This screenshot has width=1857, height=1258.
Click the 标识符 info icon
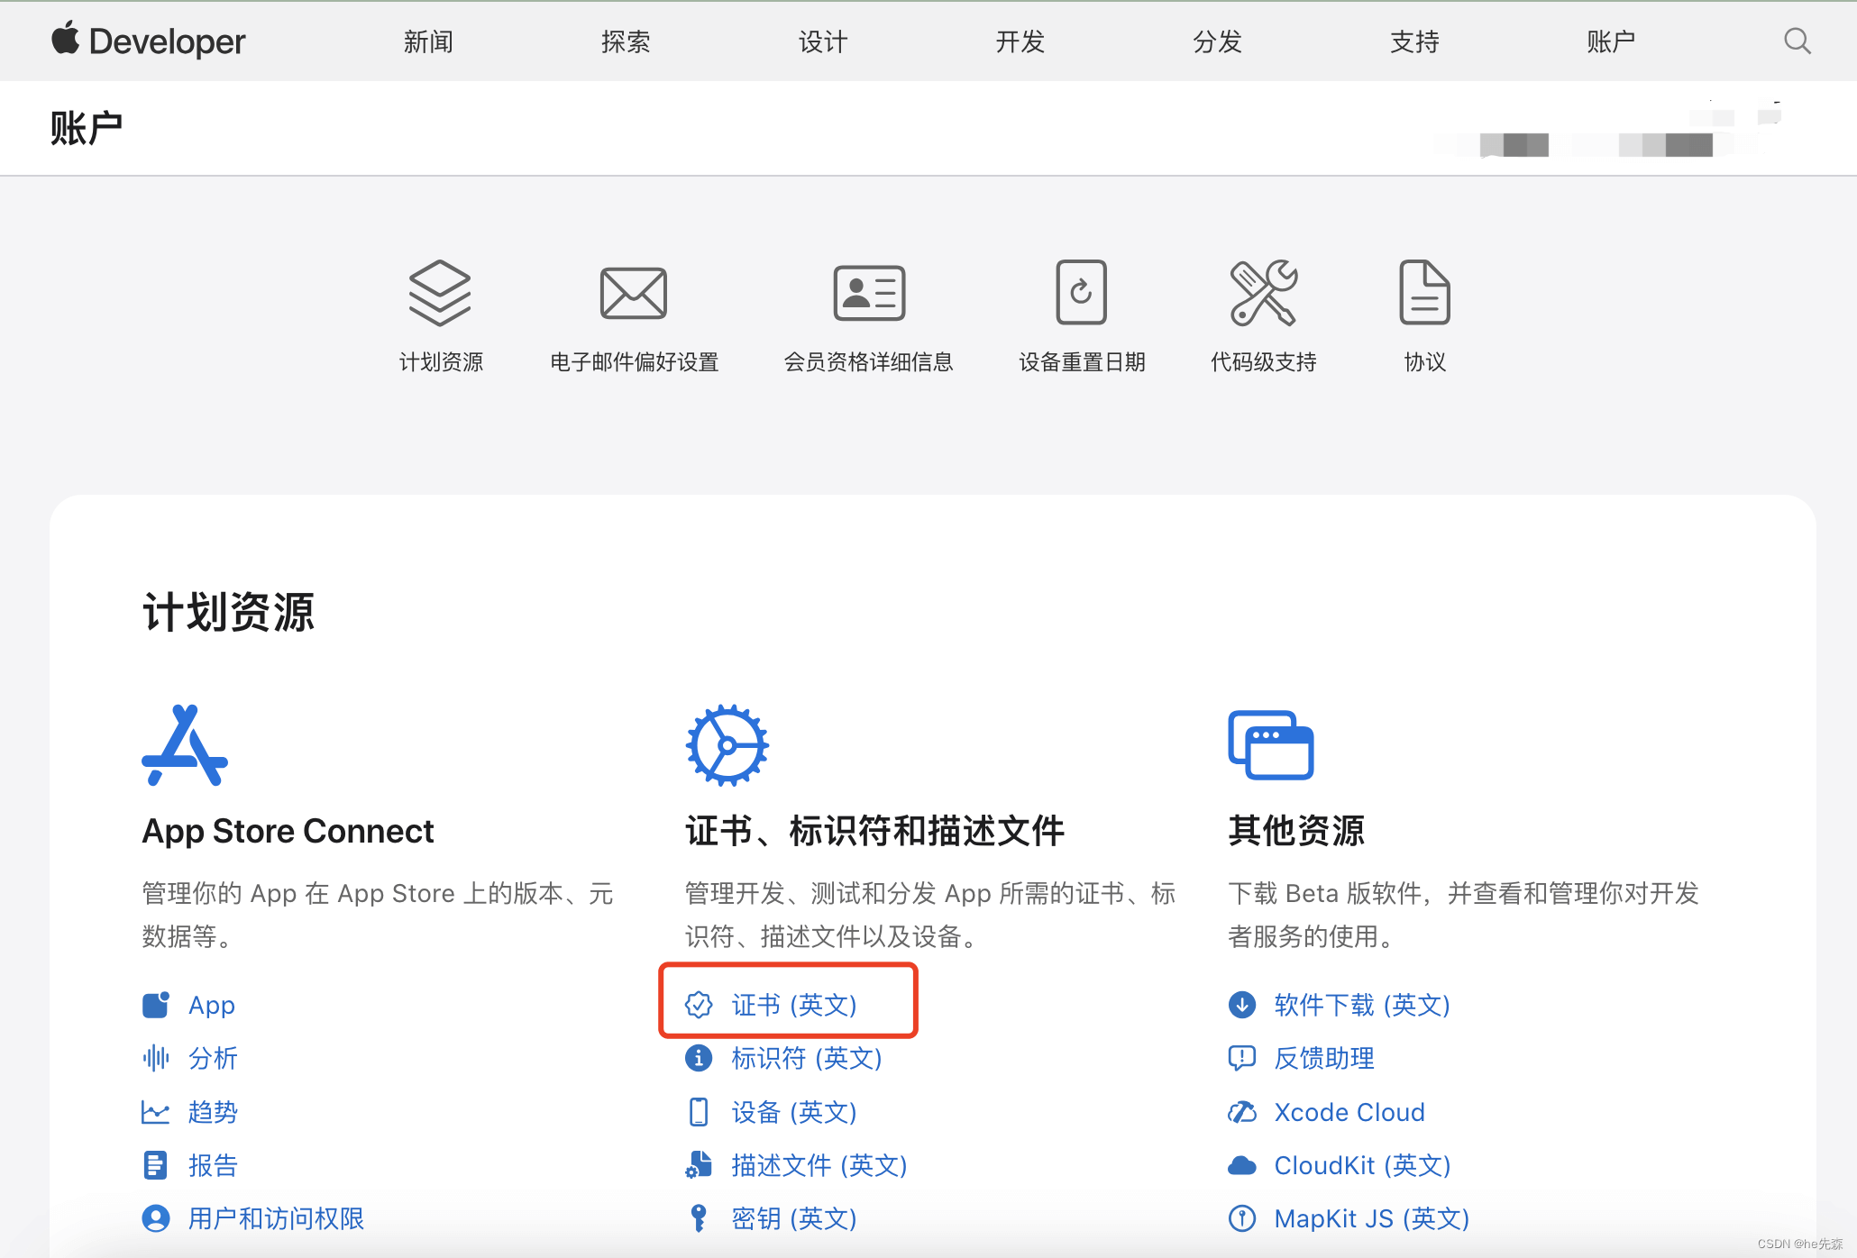coord(699,1058)
